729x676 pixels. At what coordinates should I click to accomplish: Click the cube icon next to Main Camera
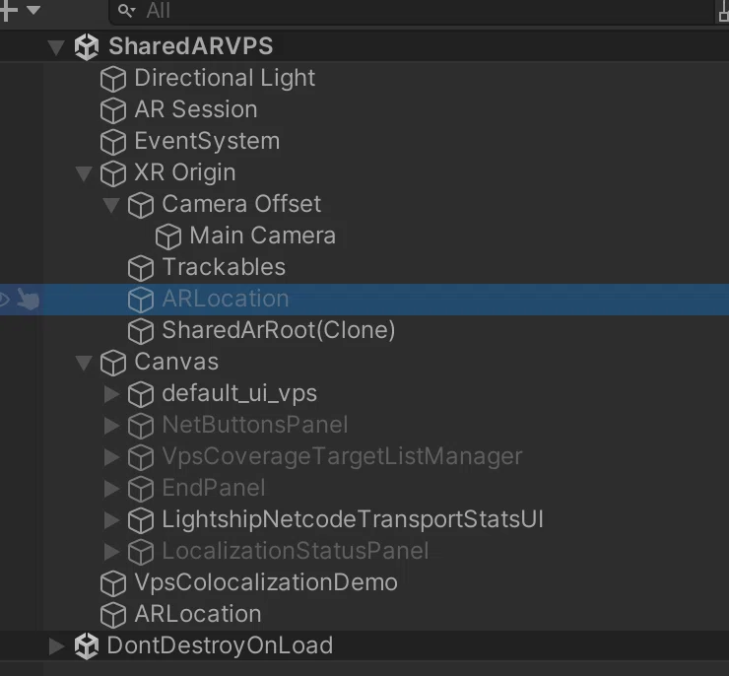click(x=168, y=237)
